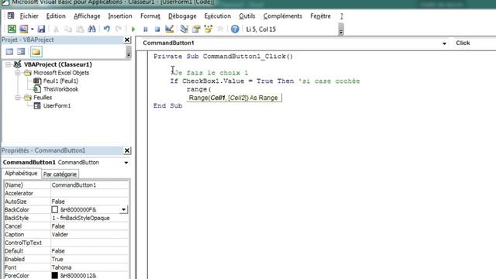This screenshot has width=496, height=279.
Task: Open the BackColor value dropdown arrow
Action: (123, 209)
